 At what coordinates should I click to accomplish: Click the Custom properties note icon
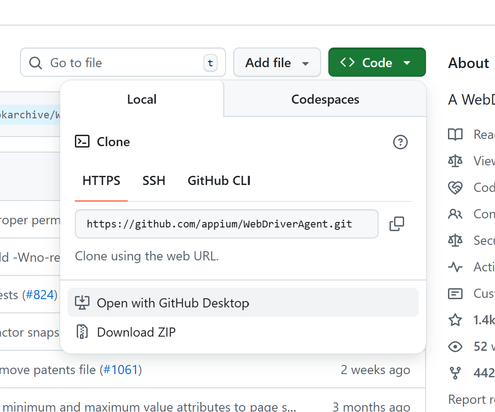455,294
